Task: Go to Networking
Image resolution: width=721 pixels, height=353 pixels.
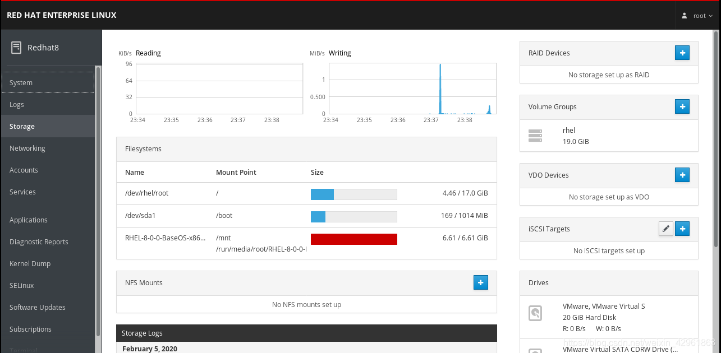Action: coord(48,148)
